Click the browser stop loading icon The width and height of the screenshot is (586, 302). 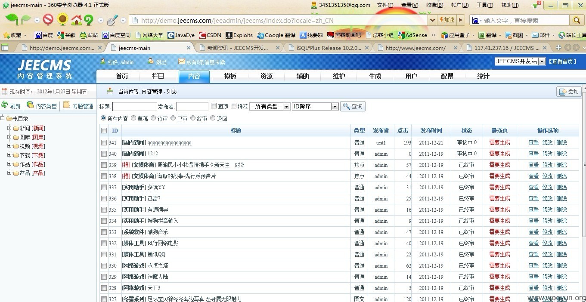click(48, 19)
